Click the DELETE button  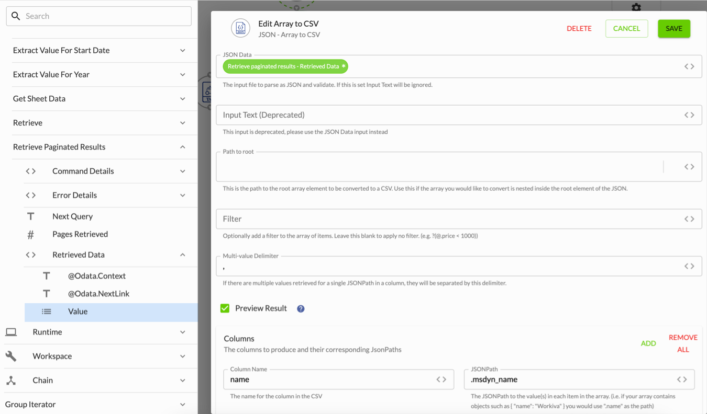point(579,29)
